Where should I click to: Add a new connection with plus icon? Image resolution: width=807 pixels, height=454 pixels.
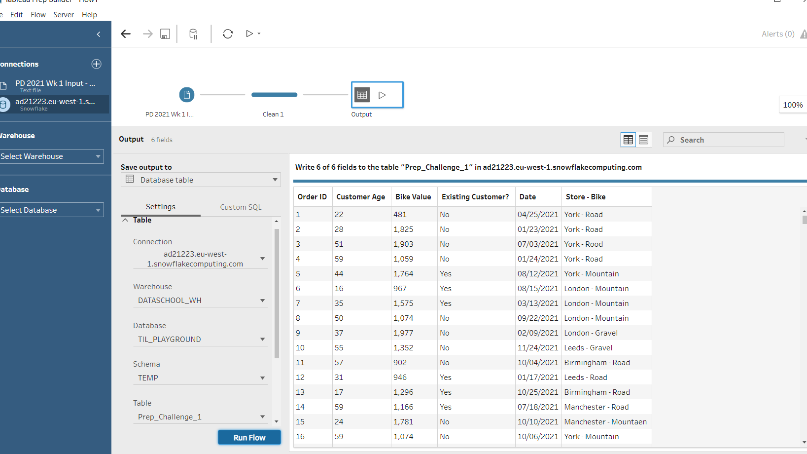(x=97, y=64)
